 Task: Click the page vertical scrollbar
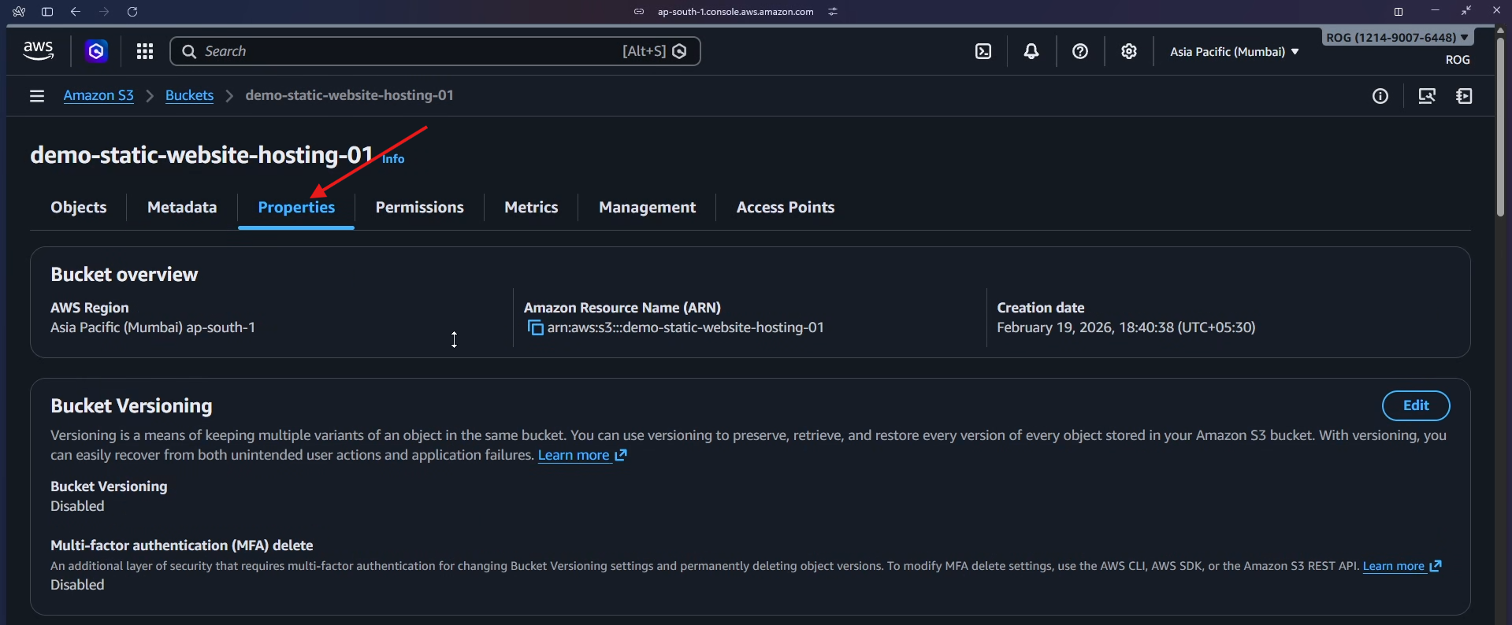[x=1501, y=126]
